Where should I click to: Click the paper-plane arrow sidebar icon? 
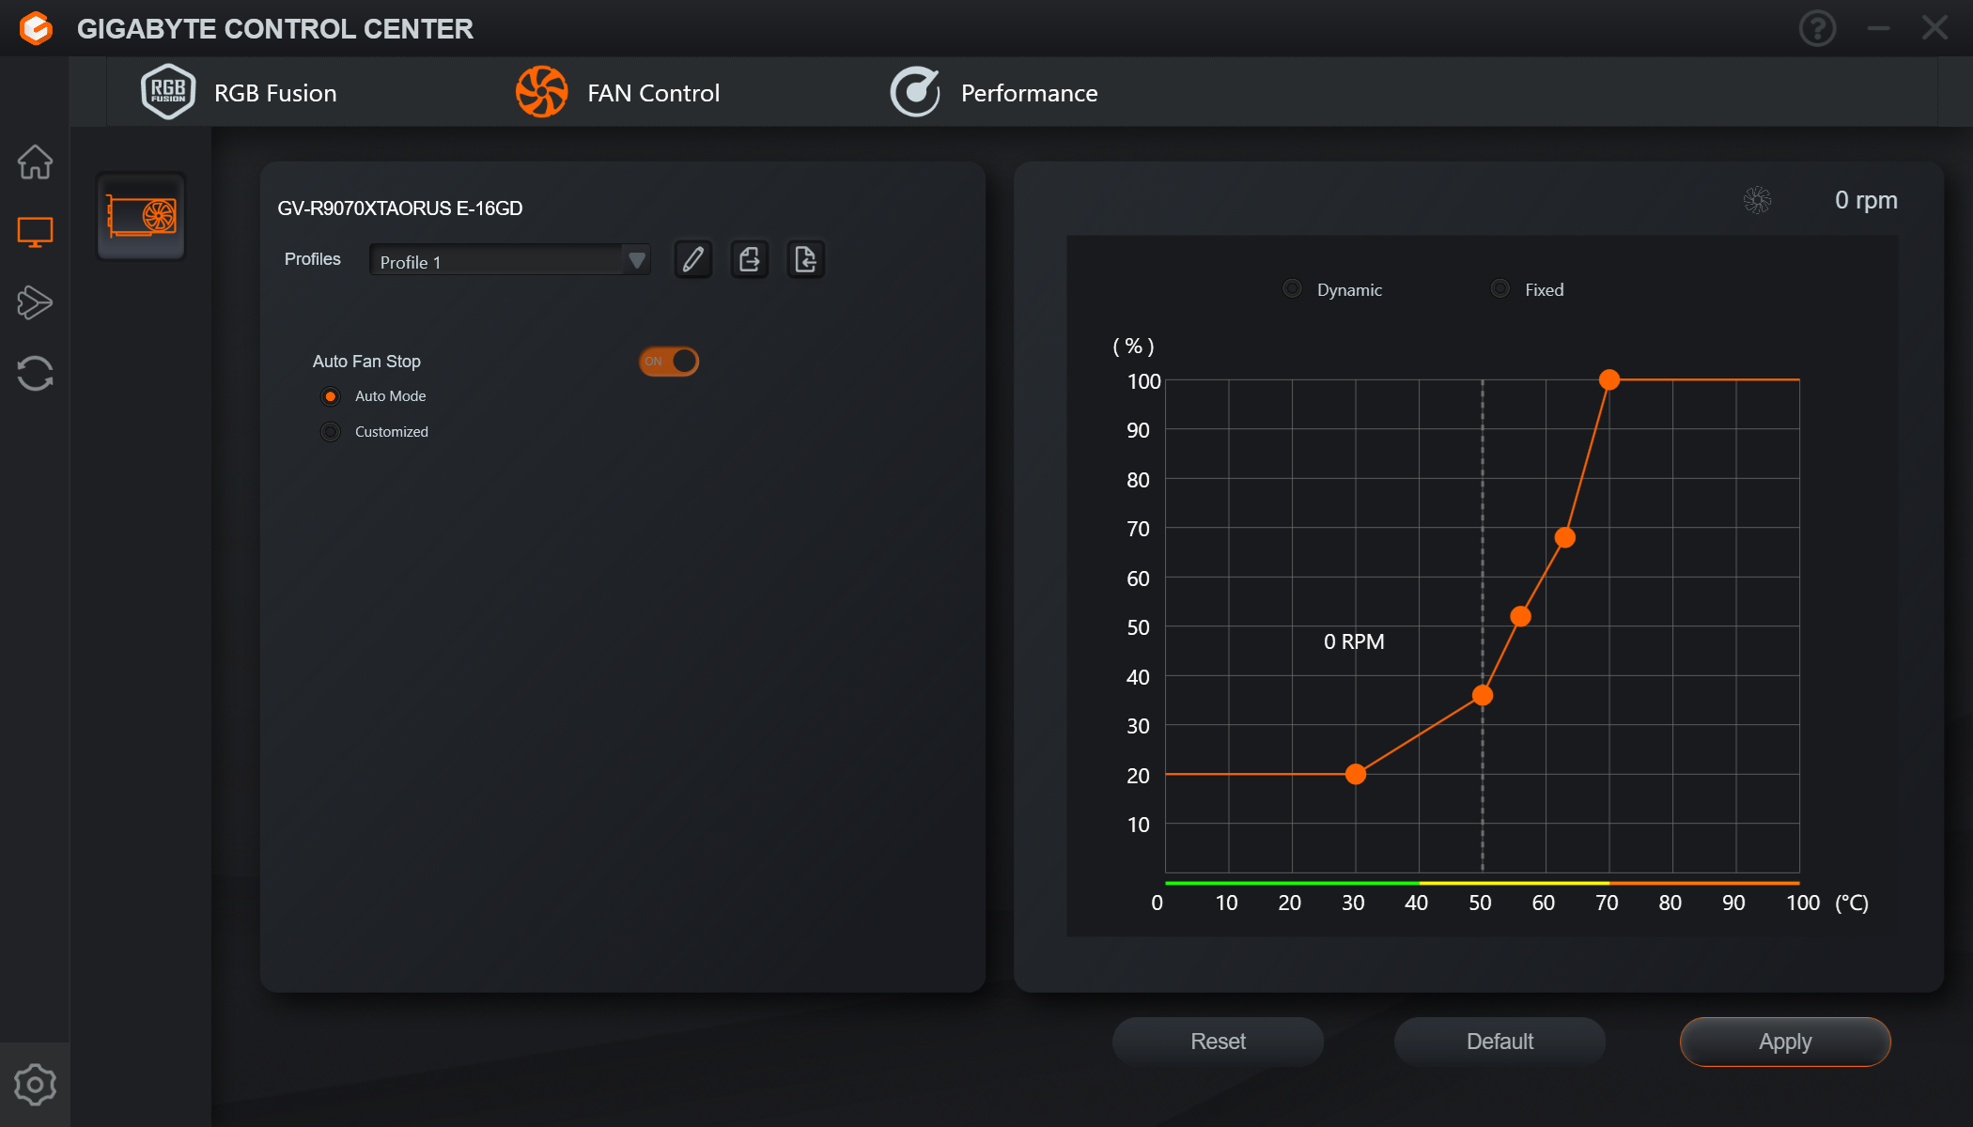pos(35,302)
